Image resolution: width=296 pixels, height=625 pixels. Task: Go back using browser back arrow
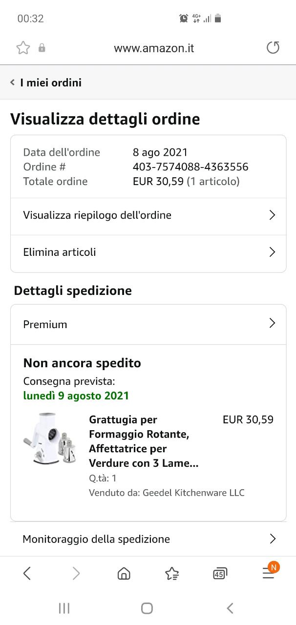point(27,573)
